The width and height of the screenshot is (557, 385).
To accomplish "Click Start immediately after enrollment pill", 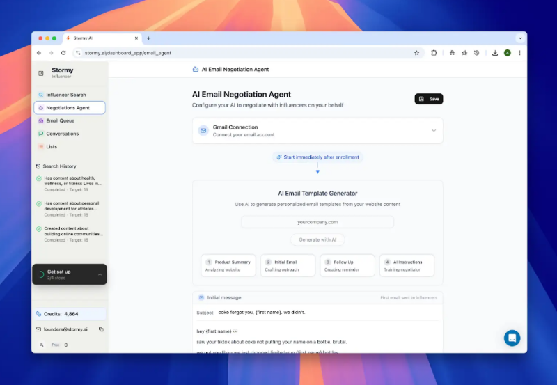I will click(x=317, y=157).
